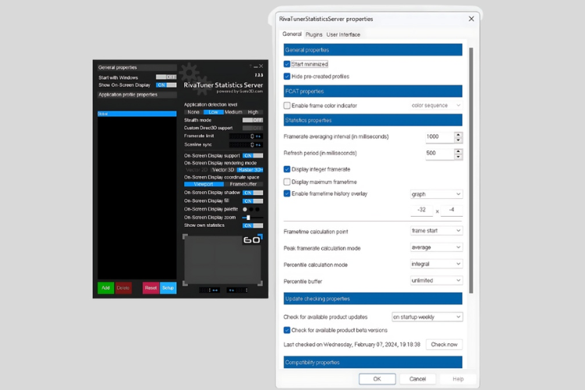Image resolution: width=585 pixels, height=390 pixels.
Task: Click the green Add button
Action: pos(105,288)
